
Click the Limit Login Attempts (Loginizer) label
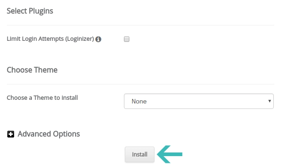pos(51,39)
